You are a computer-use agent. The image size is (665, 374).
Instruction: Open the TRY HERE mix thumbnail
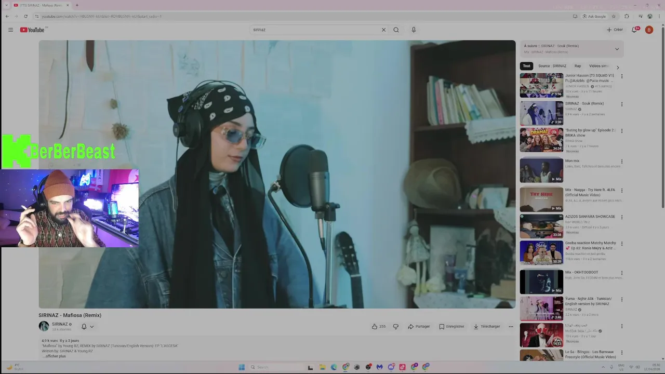(x=541, y=199)
